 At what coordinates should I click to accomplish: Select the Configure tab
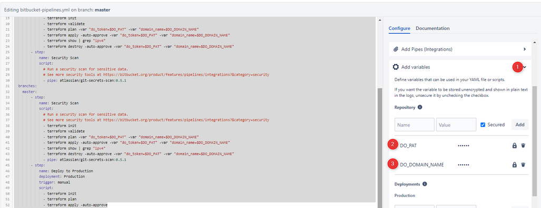pyautogui.click(x=399, y=28)
